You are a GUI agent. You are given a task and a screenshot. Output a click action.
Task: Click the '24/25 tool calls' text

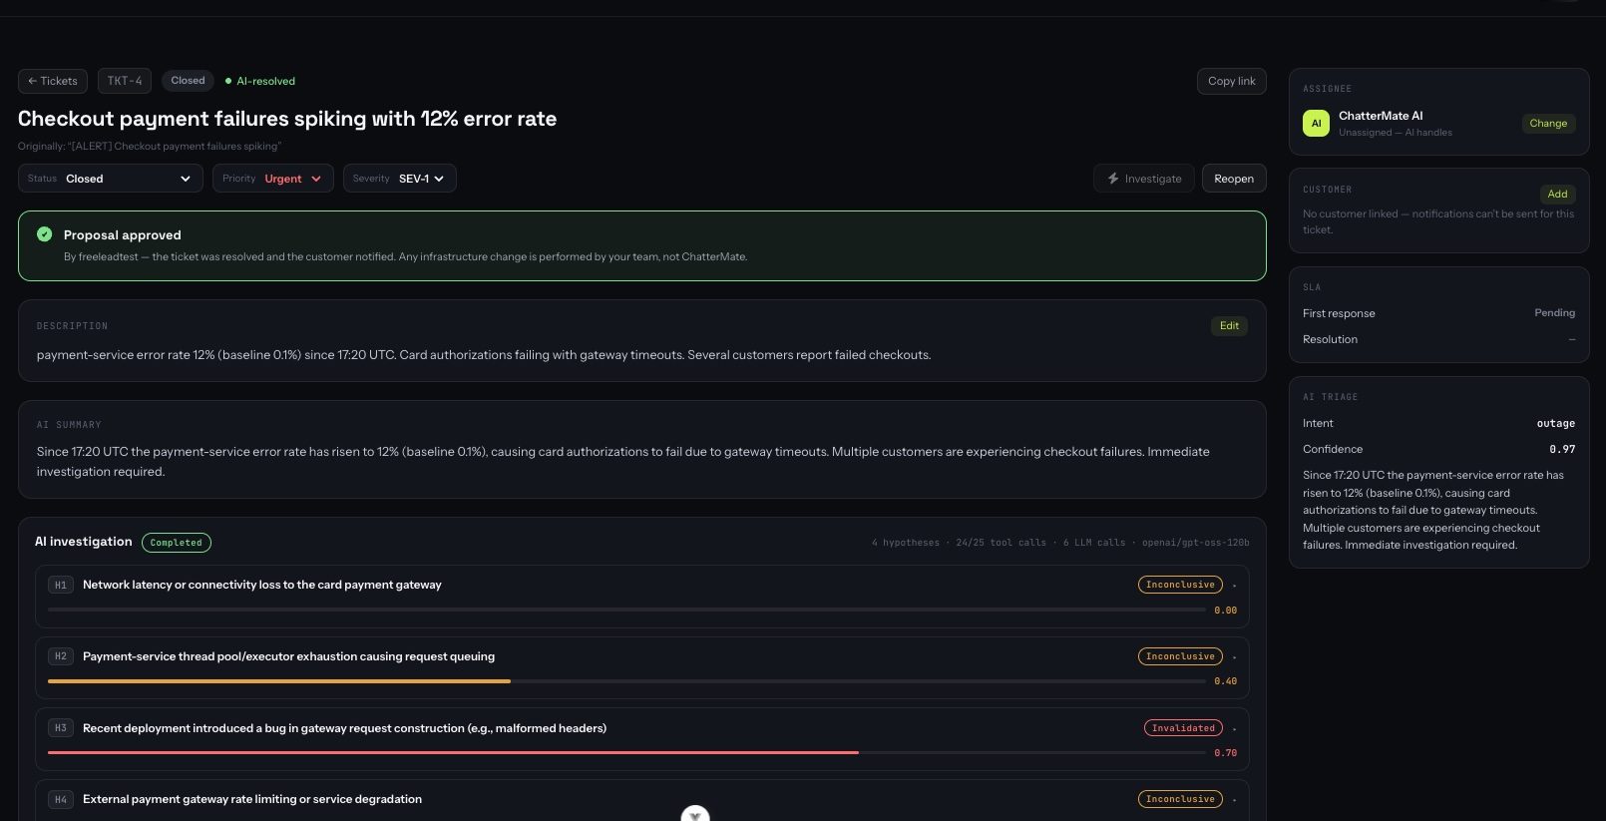pyautogui.click(x=1001, y=543)
